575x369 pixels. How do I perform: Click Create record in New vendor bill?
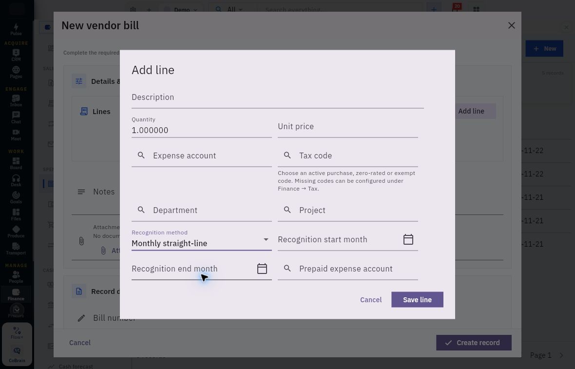coord(474,343)
